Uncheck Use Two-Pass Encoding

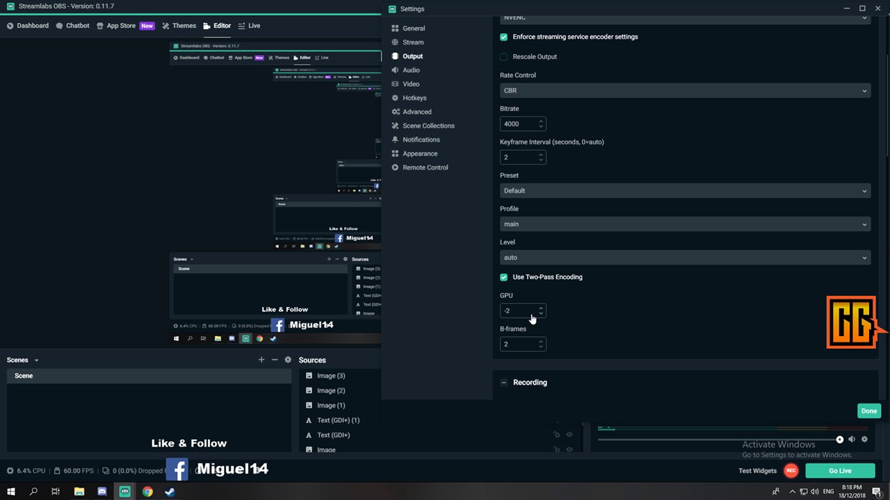coord(504,277)
